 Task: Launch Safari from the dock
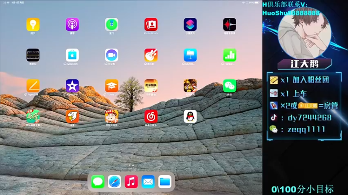pos(114,182)
